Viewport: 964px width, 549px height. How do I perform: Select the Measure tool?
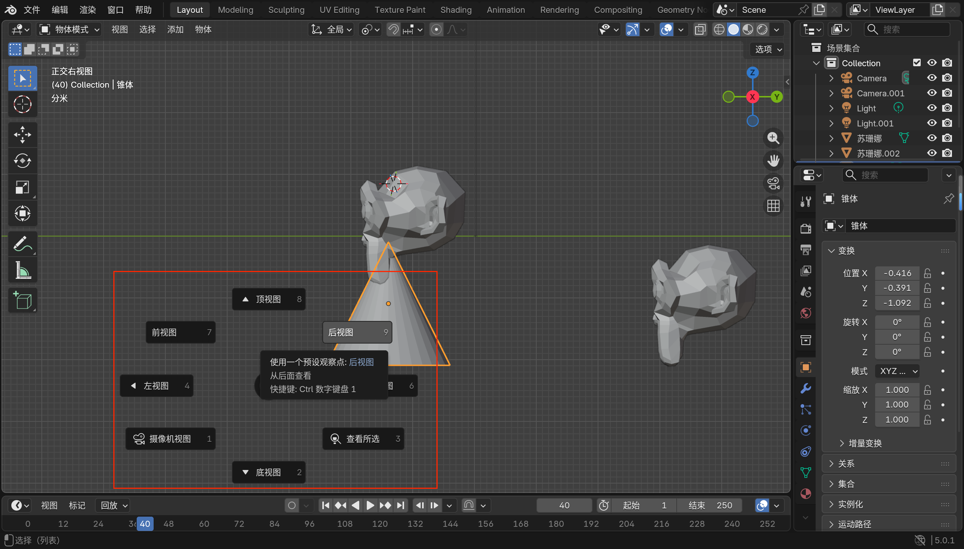coord(22,270)
